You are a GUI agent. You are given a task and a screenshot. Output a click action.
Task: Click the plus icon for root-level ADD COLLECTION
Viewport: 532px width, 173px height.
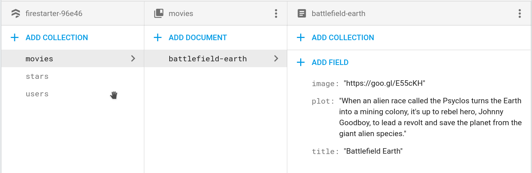coord(15,38)
